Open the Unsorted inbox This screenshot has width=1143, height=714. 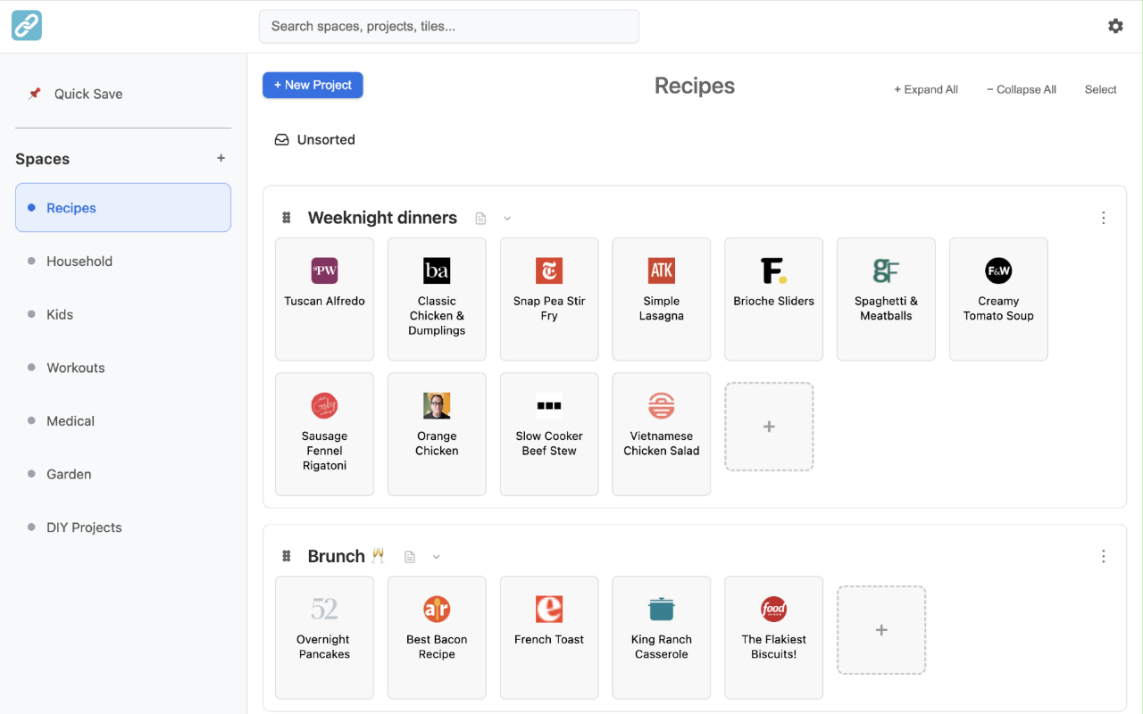tap(314, 139)
